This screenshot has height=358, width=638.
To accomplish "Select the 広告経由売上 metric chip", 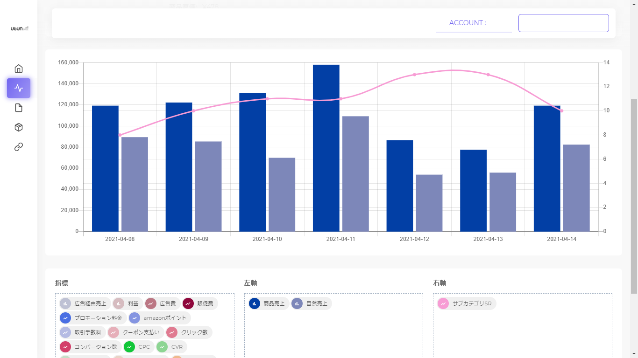I will (85, 303).
